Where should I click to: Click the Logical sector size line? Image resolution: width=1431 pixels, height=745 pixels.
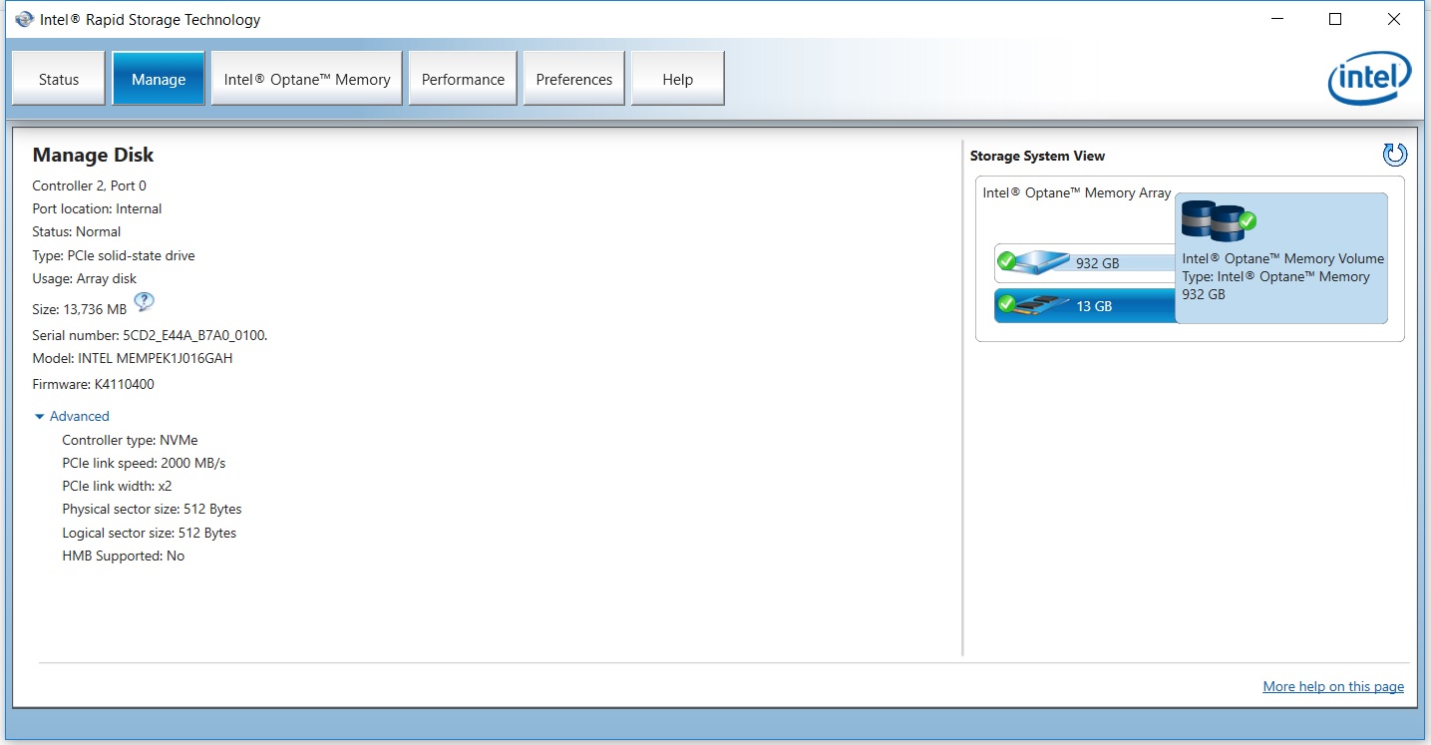[150, 533]
